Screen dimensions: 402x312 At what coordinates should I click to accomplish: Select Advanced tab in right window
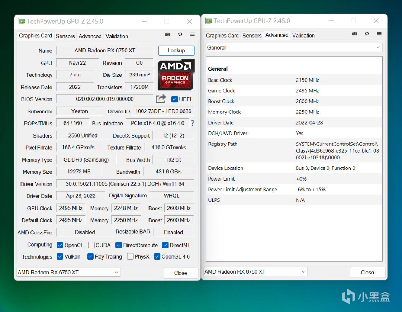277,35
